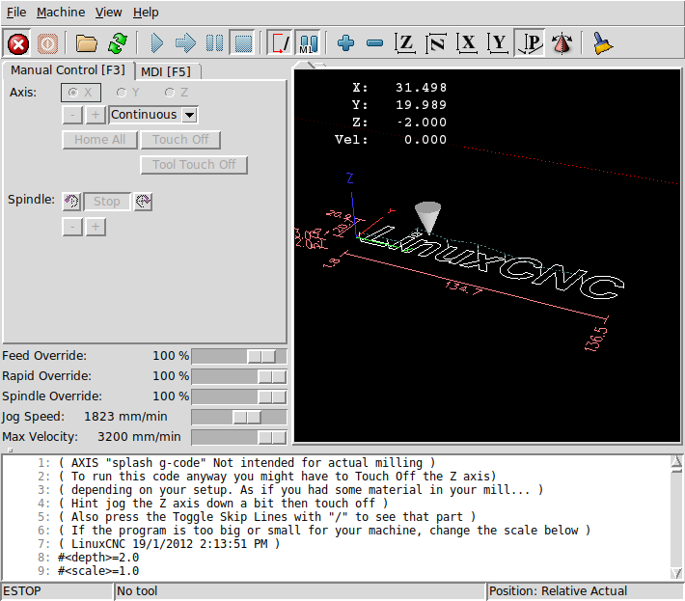Pause program execution
This screenshot has height=601, width=685.
click(x=214, y=43)
